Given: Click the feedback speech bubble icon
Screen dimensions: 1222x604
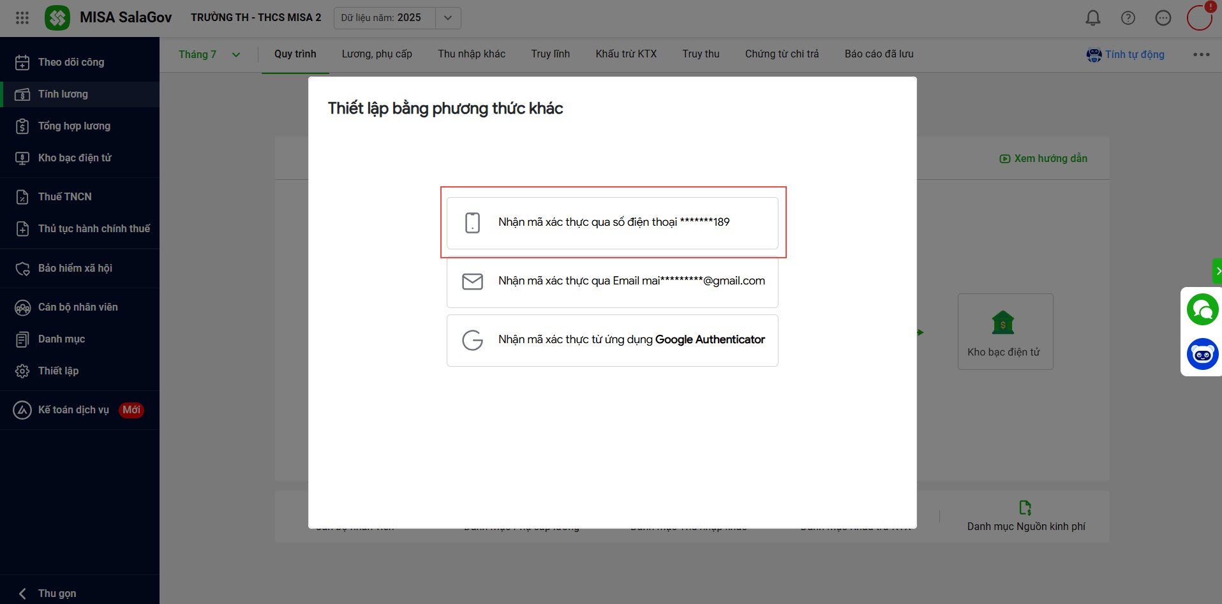Looking at the screenshot, I should pyautogui.click(x=1163, y=18).
